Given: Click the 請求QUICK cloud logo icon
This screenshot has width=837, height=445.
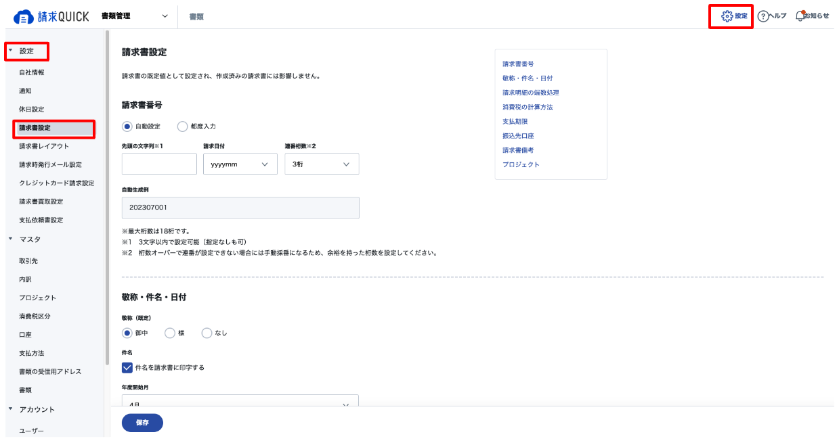Looking at the screenshot, I should [x=24, y=16].
